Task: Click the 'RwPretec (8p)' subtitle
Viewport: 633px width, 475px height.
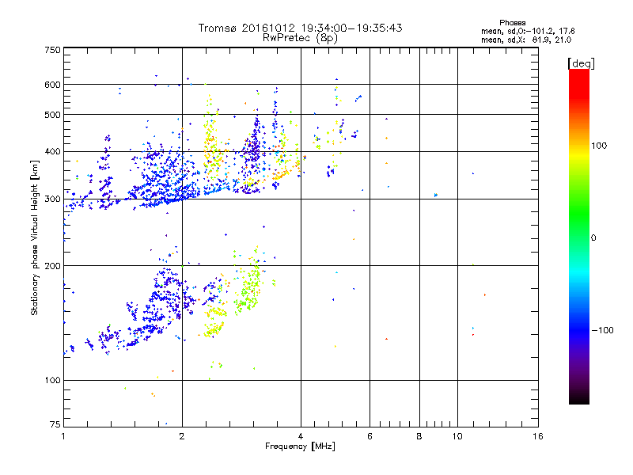Action: pyautogui.click(x=300, y=38)
